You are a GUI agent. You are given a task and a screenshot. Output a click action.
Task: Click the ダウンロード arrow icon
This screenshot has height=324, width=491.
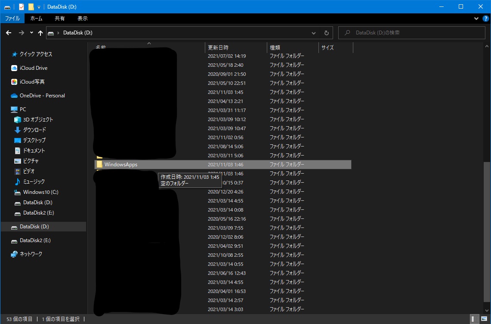click(18, 130)
